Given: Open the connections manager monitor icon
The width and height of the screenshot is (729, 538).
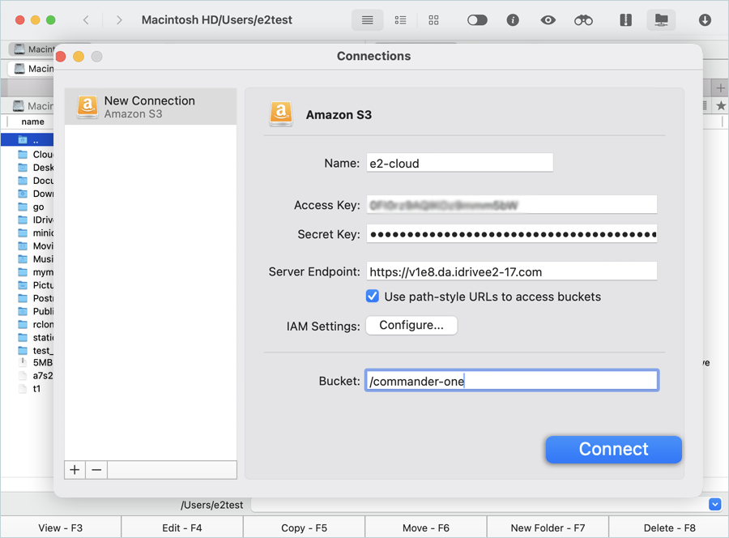Looking at the screenshot, I should pyautogui.click(x=661, y=20).
